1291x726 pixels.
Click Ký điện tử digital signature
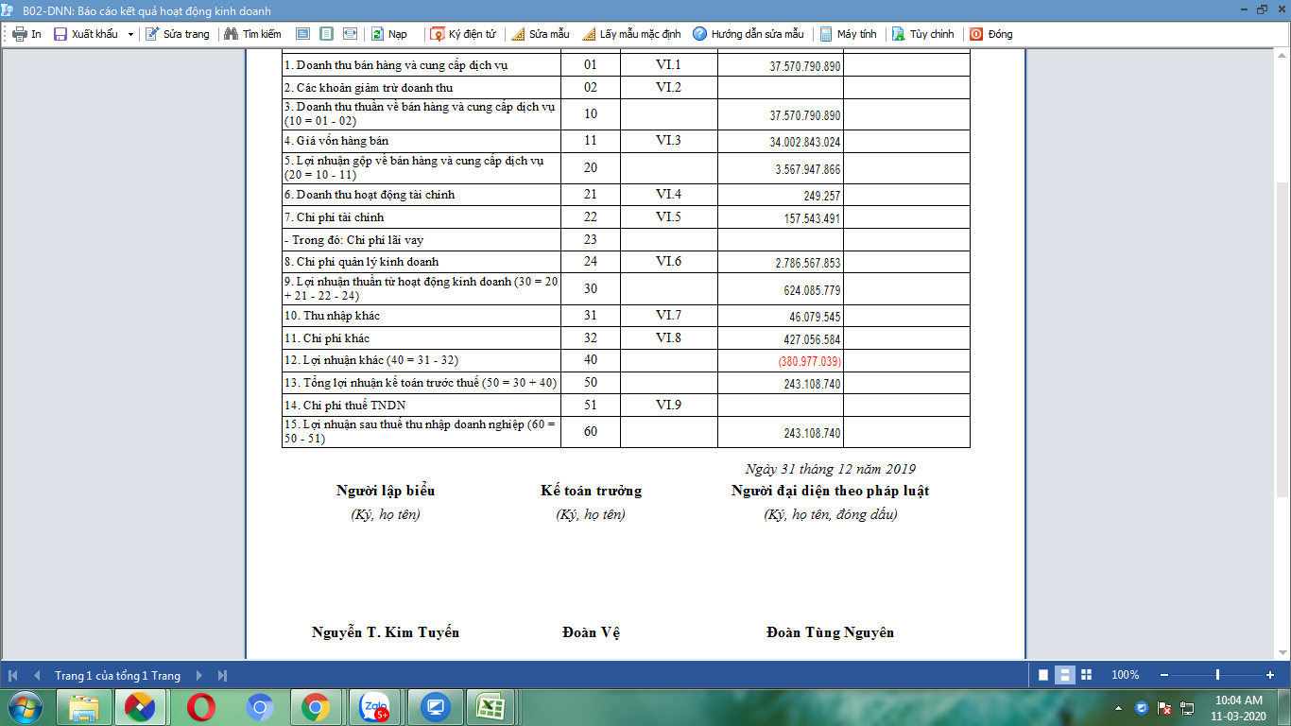click(463, 34)
